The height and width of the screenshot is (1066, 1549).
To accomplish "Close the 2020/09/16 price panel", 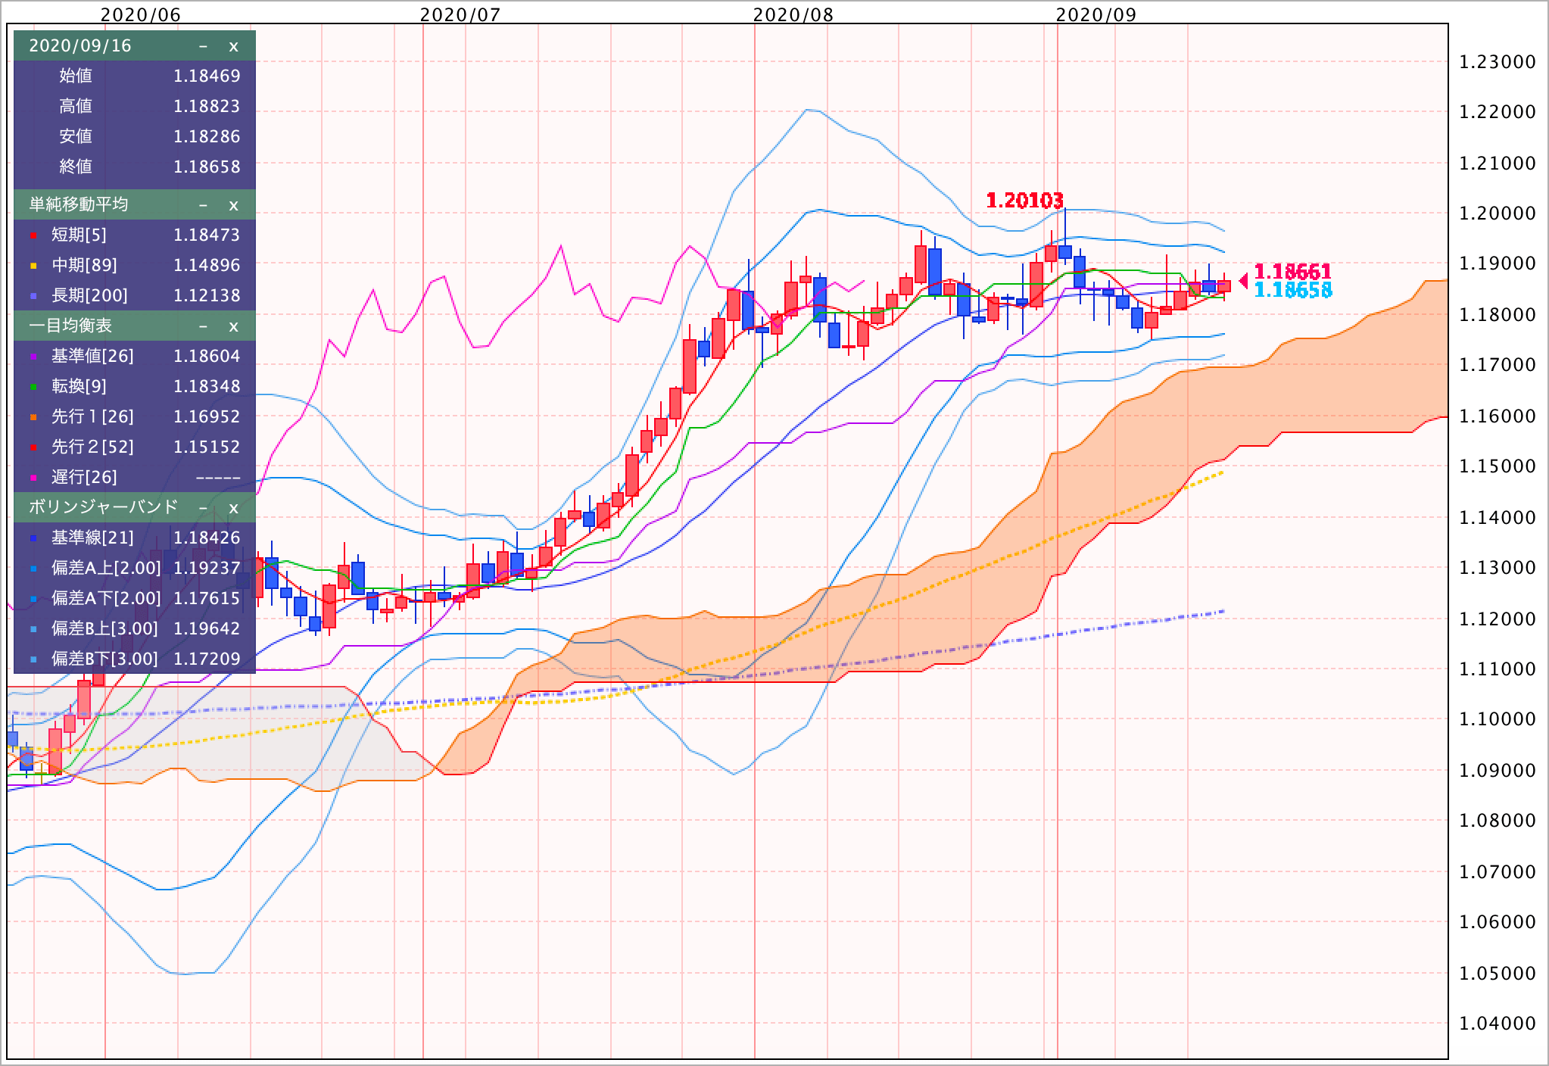I will click(233, 46).
